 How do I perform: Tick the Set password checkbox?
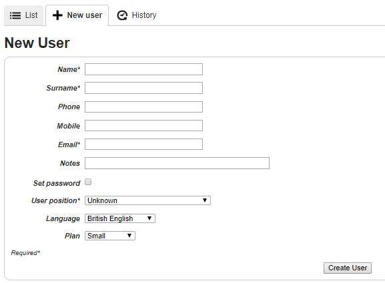88,182
